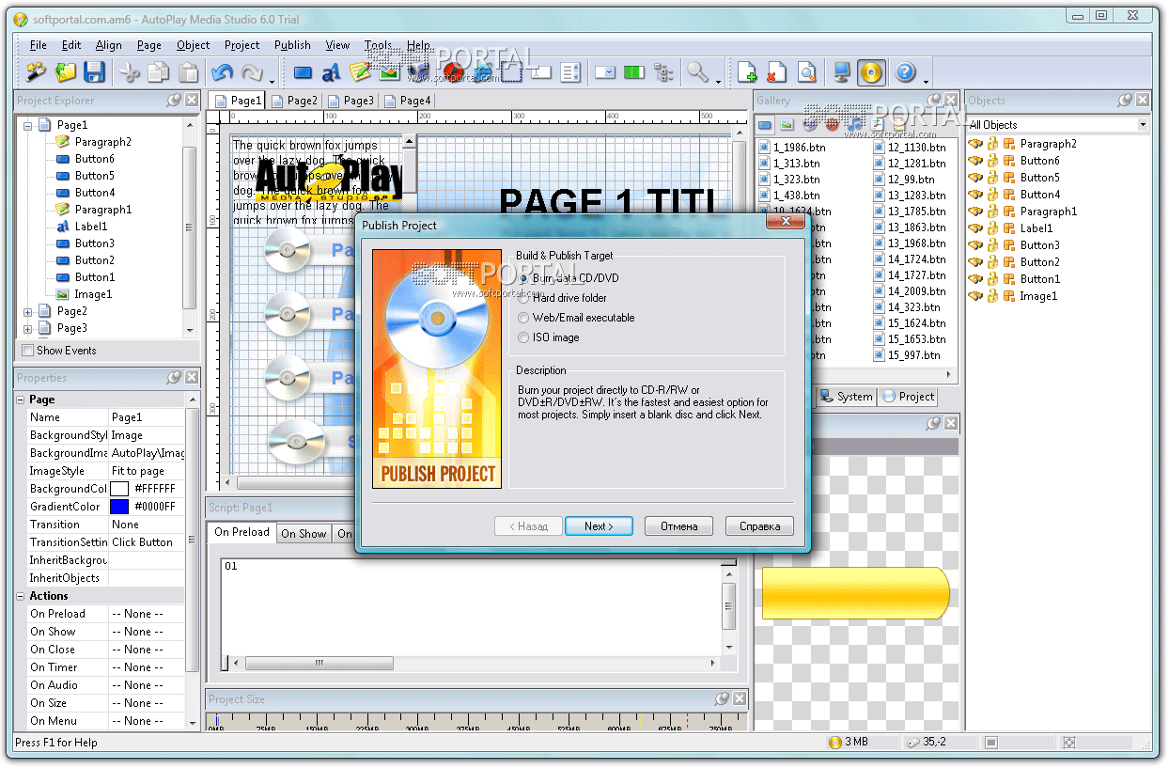Show button files in the Gallery

[766, 124]
